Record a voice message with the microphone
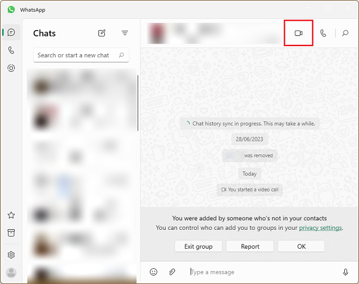Image resolution: width=359 pixels, height=284 pixels. 345,272
